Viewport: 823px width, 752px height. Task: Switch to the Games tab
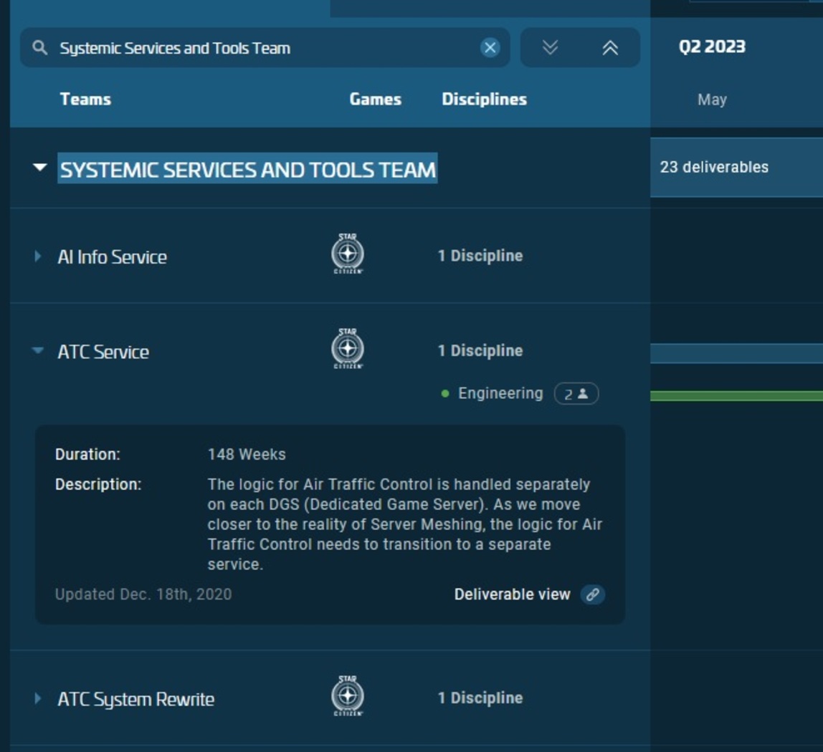point(376,99)
